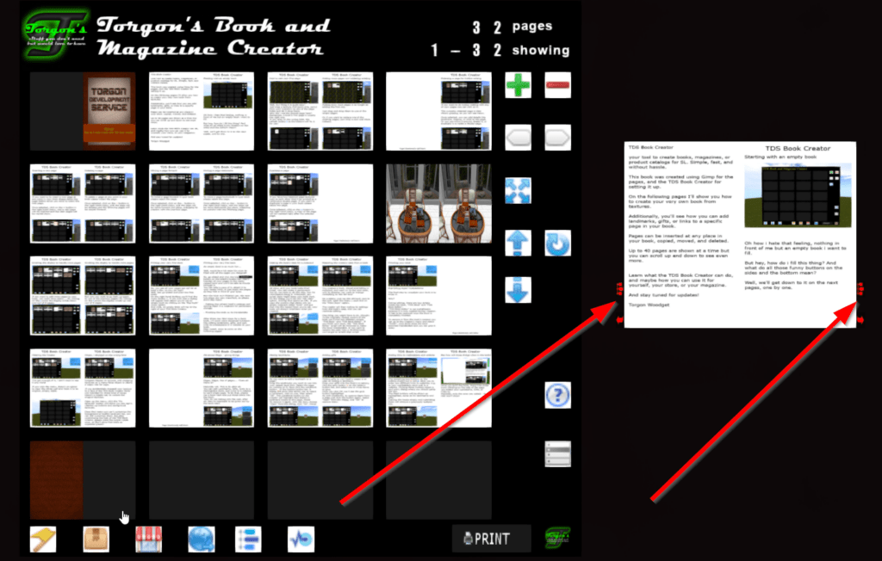Click the blue four-arrow expand icon

pyautogui.click(x=518, y=190)
